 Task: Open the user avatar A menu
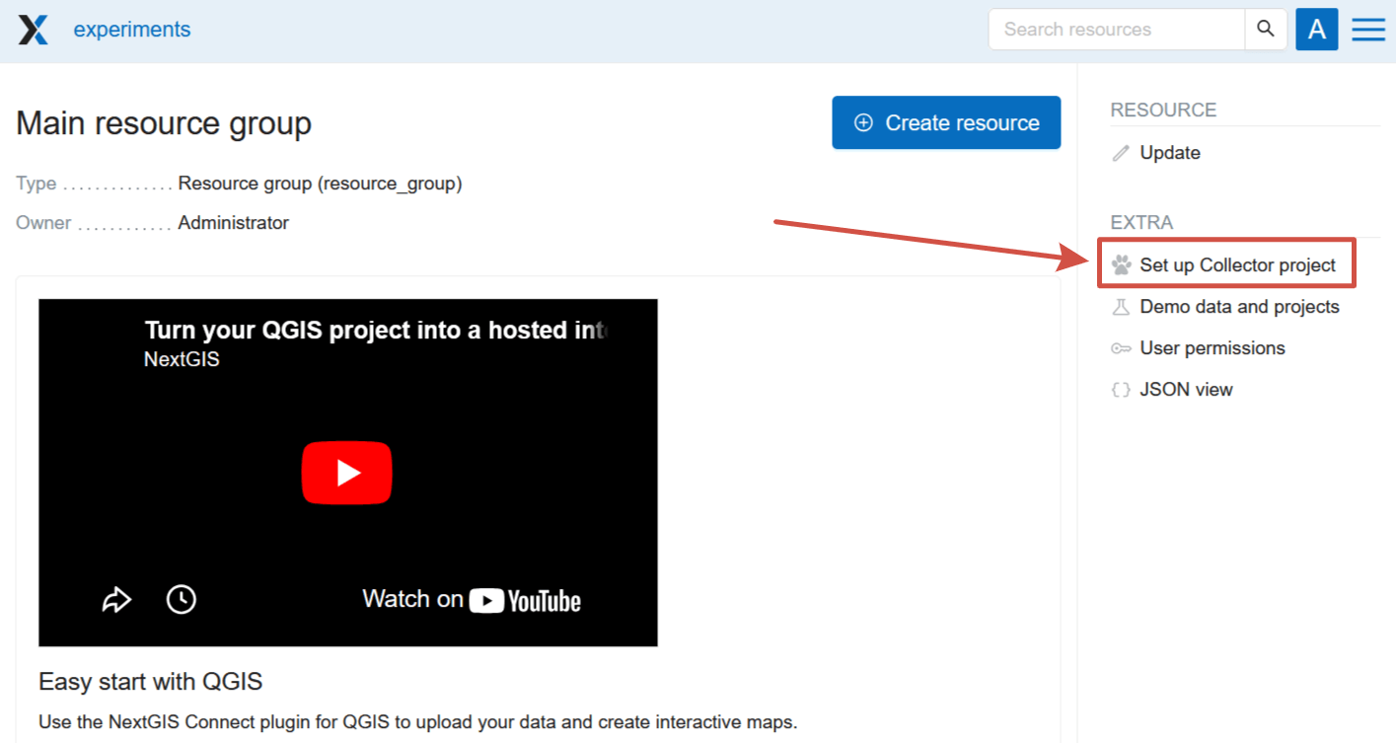(x=1316, y=30)
